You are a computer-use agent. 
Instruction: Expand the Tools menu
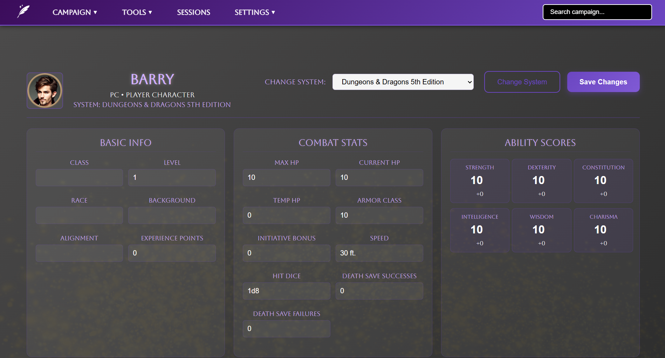pos(137,12)
